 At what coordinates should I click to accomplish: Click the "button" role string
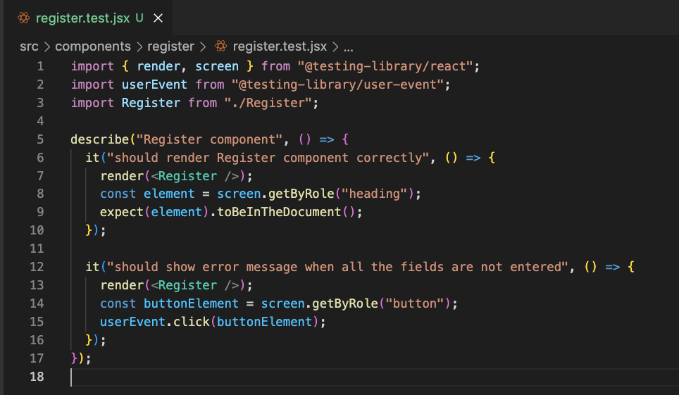[x=415, y=303]
